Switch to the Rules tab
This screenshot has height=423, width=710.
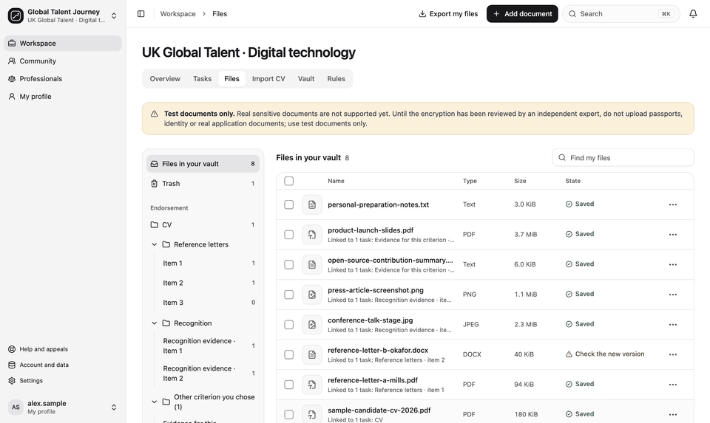coord(336,79)
